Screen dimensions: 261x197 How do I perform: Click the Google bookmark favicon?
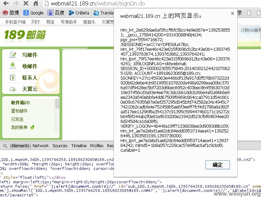point(26,13)
